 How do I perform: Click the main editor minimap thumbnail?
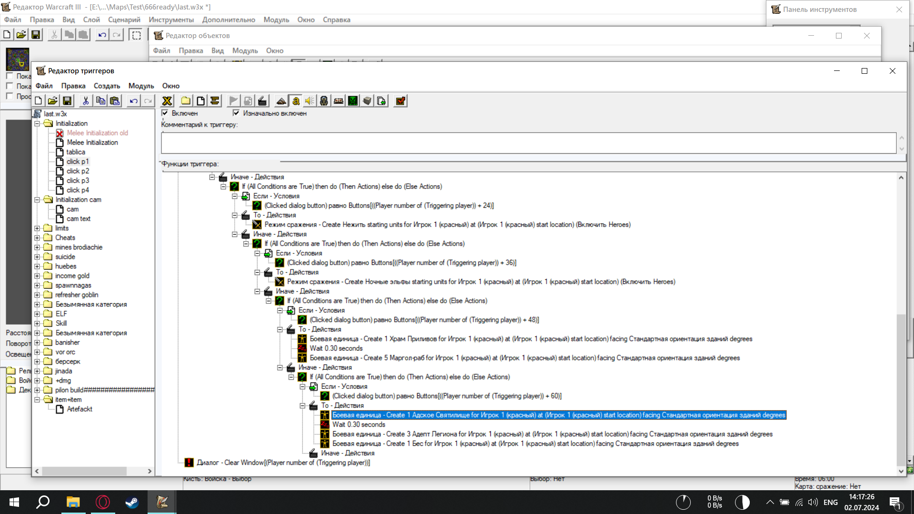pyautogui.click(x=18, y=59)
